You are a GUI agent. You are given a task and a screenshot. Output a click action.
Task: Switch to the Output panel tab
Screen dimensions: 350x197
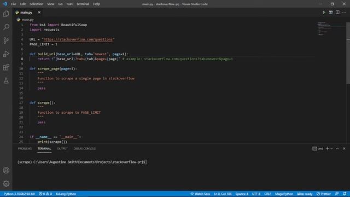pyautogui.click(x=62, y=148)
